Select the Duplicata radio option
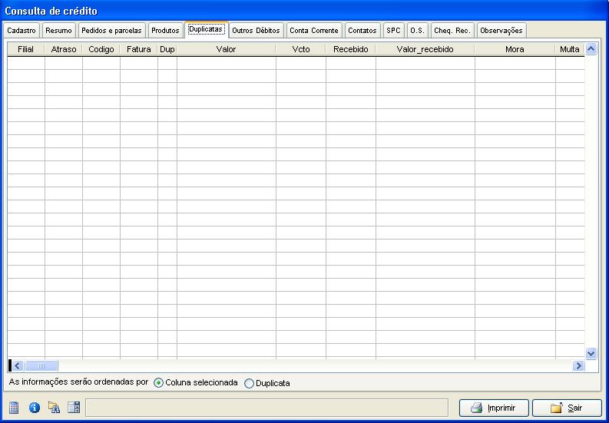 pos(267,383)
